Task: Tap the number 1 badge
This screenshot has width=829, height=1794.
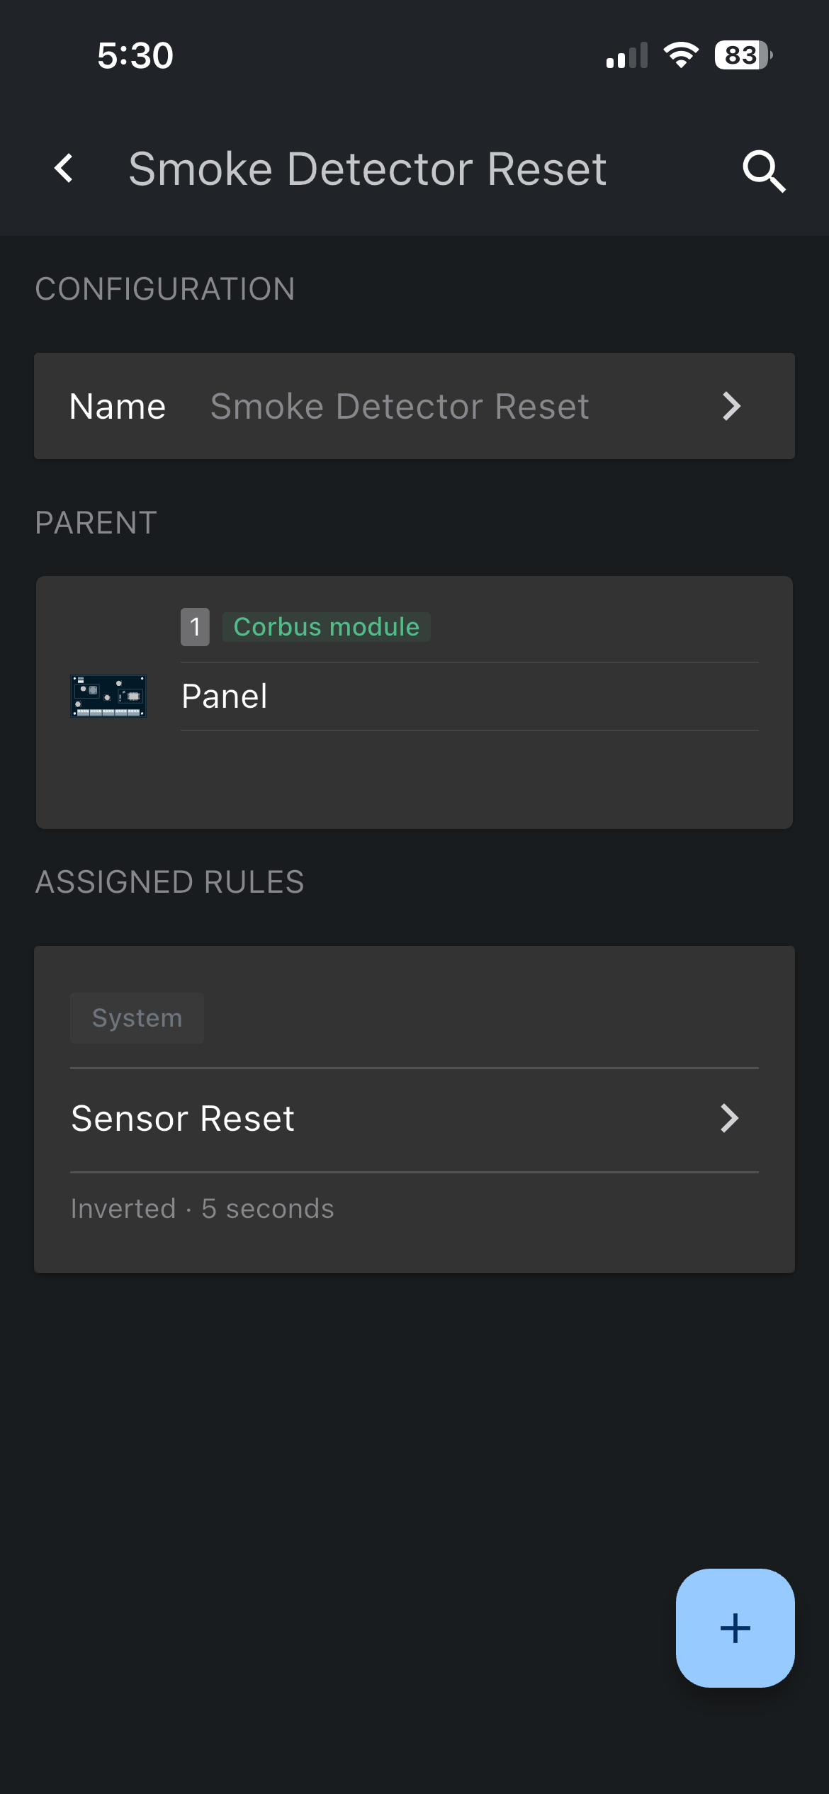Action: (195, 627)
